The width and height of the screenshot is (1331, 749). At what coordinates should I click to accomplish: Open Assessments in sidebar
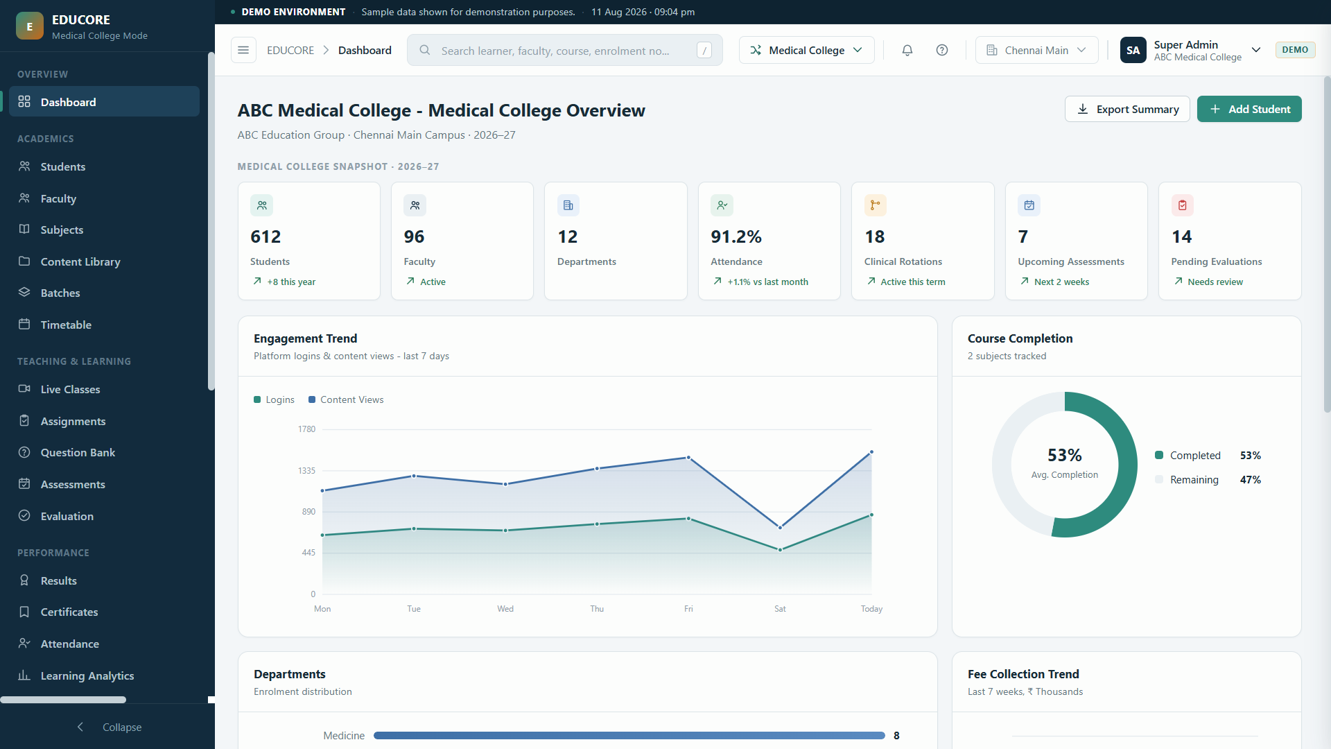click(x=104, y=484)
